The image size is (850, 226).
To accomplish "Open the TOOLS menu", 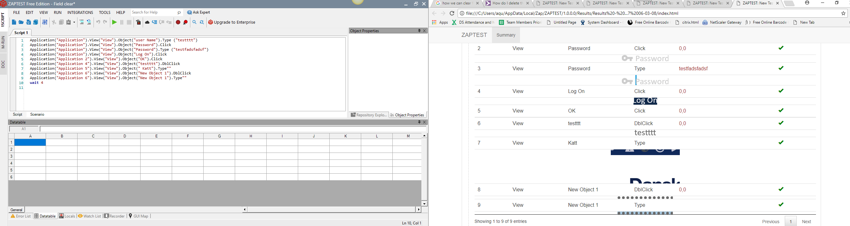I will [105, 13].
